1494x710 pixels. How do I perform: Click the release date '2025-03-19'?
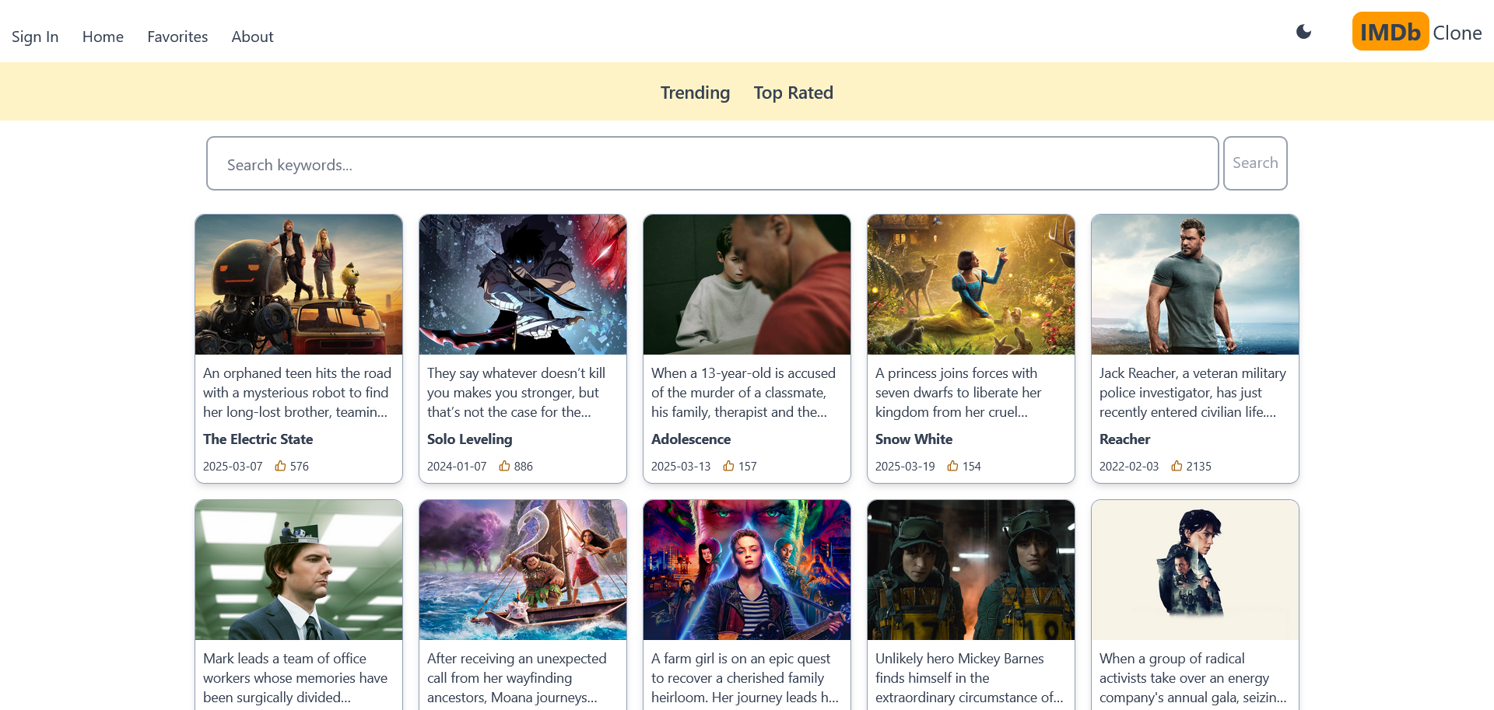[x=905, y=466]
